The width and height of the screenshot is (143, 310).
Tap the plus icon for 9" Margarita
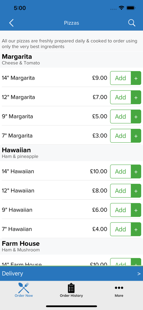[136, 117]
